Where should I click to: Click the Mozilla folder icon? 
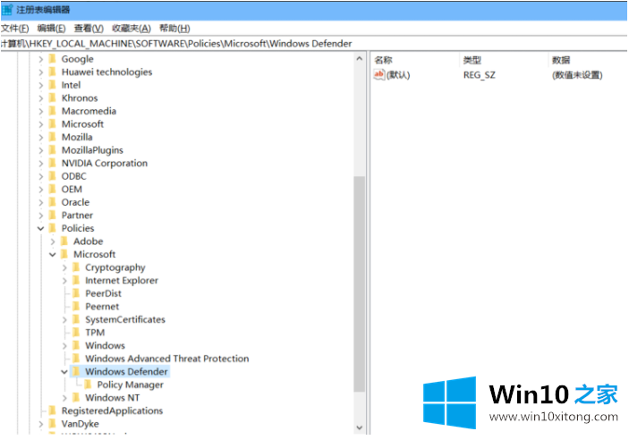[x=52, y=137]
